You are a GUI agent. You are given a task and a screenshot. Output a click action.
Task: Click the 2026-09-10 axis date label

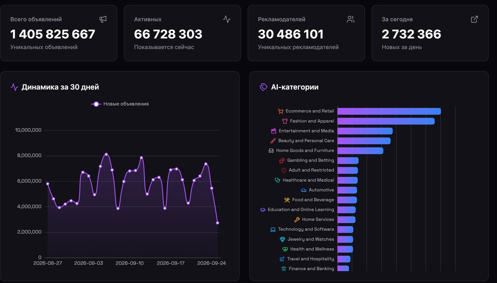[129, 263]
